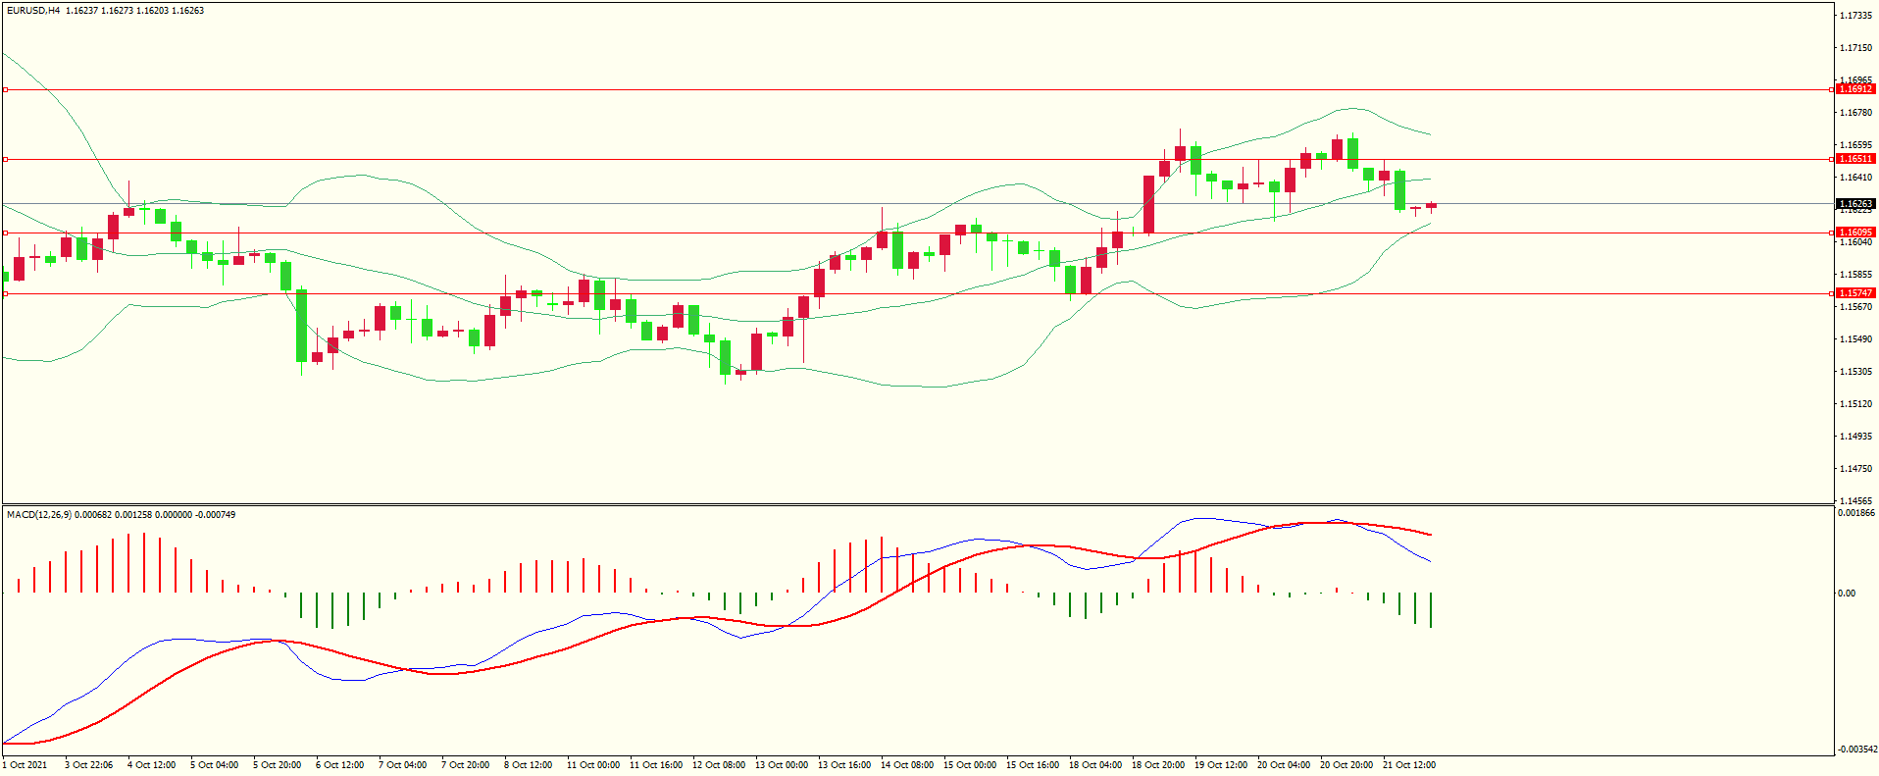This screenshot has width=1879, height=776.
Task: Click the 1.17335 value on price scale
Action: [1854, 16]
